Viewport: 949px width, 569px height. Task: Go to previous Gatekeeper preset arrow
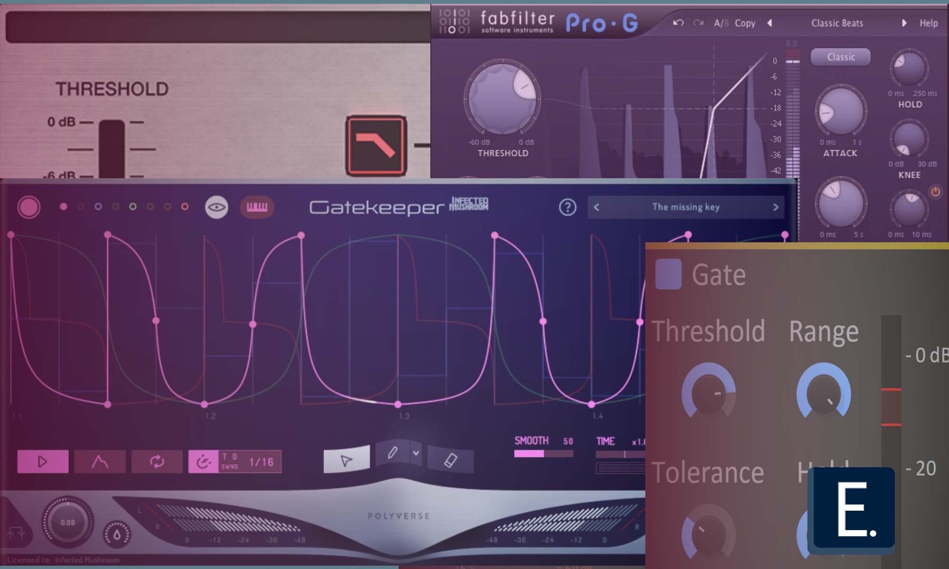[596, 207]
